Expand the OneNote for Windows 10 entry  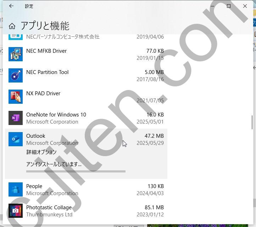pos(56,115)
